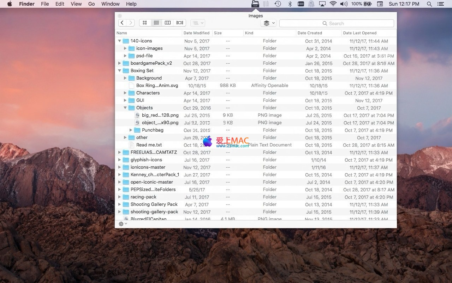Viewport: 452px width, 283px height.
Task: Select the Read me.txt file
Action: tap(149, 145)
